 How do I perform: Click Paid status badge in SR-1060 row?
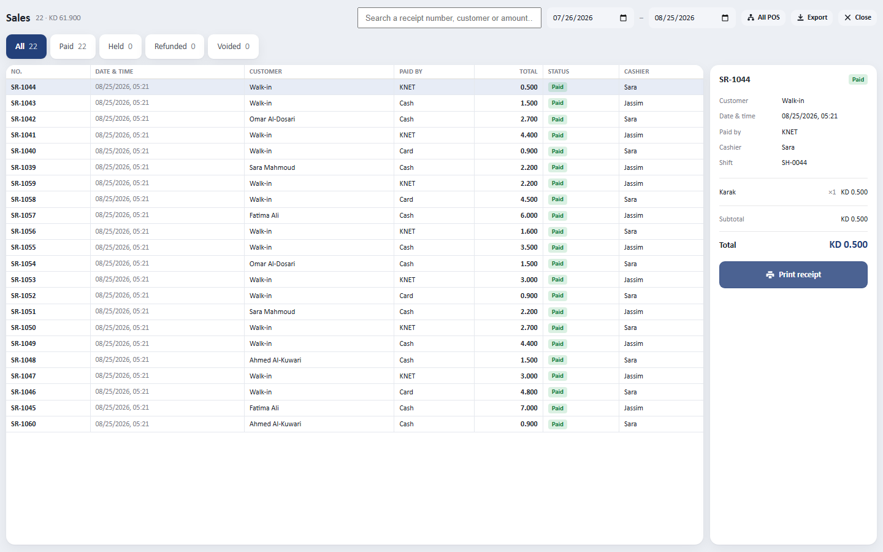pos(557,424)
